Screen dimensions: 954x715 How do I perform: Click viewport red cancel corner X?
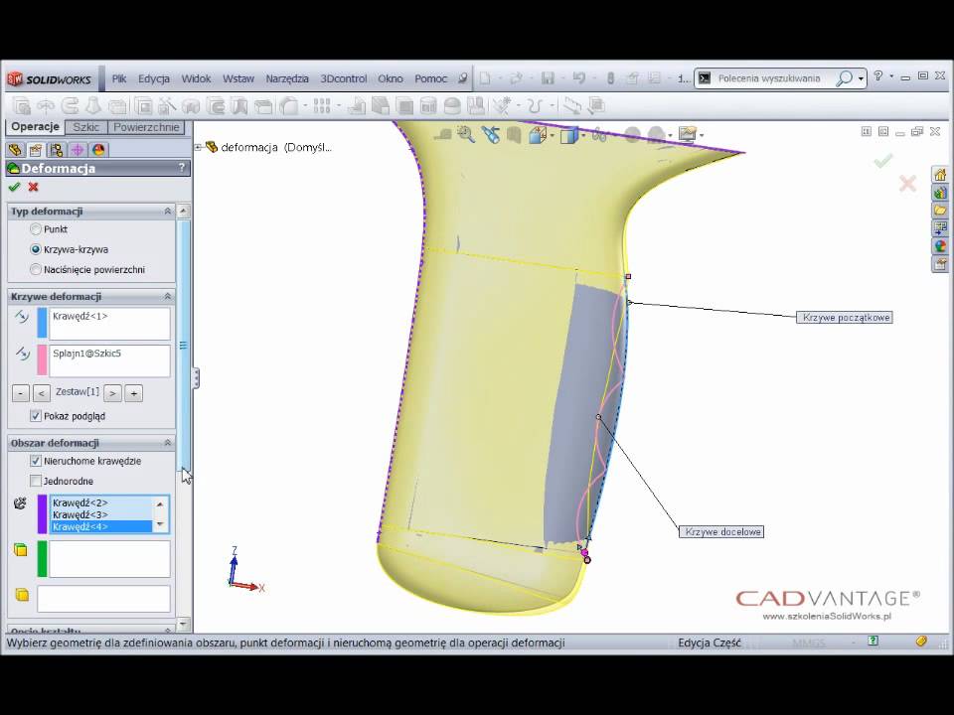point(907,183)
